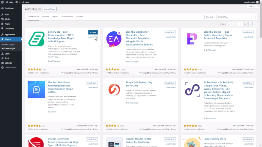Image resolution: width=262 pixels, height=147 pixels.
Task: Click the BetterDocs plugin logo
Action: (x=36, y=39)
